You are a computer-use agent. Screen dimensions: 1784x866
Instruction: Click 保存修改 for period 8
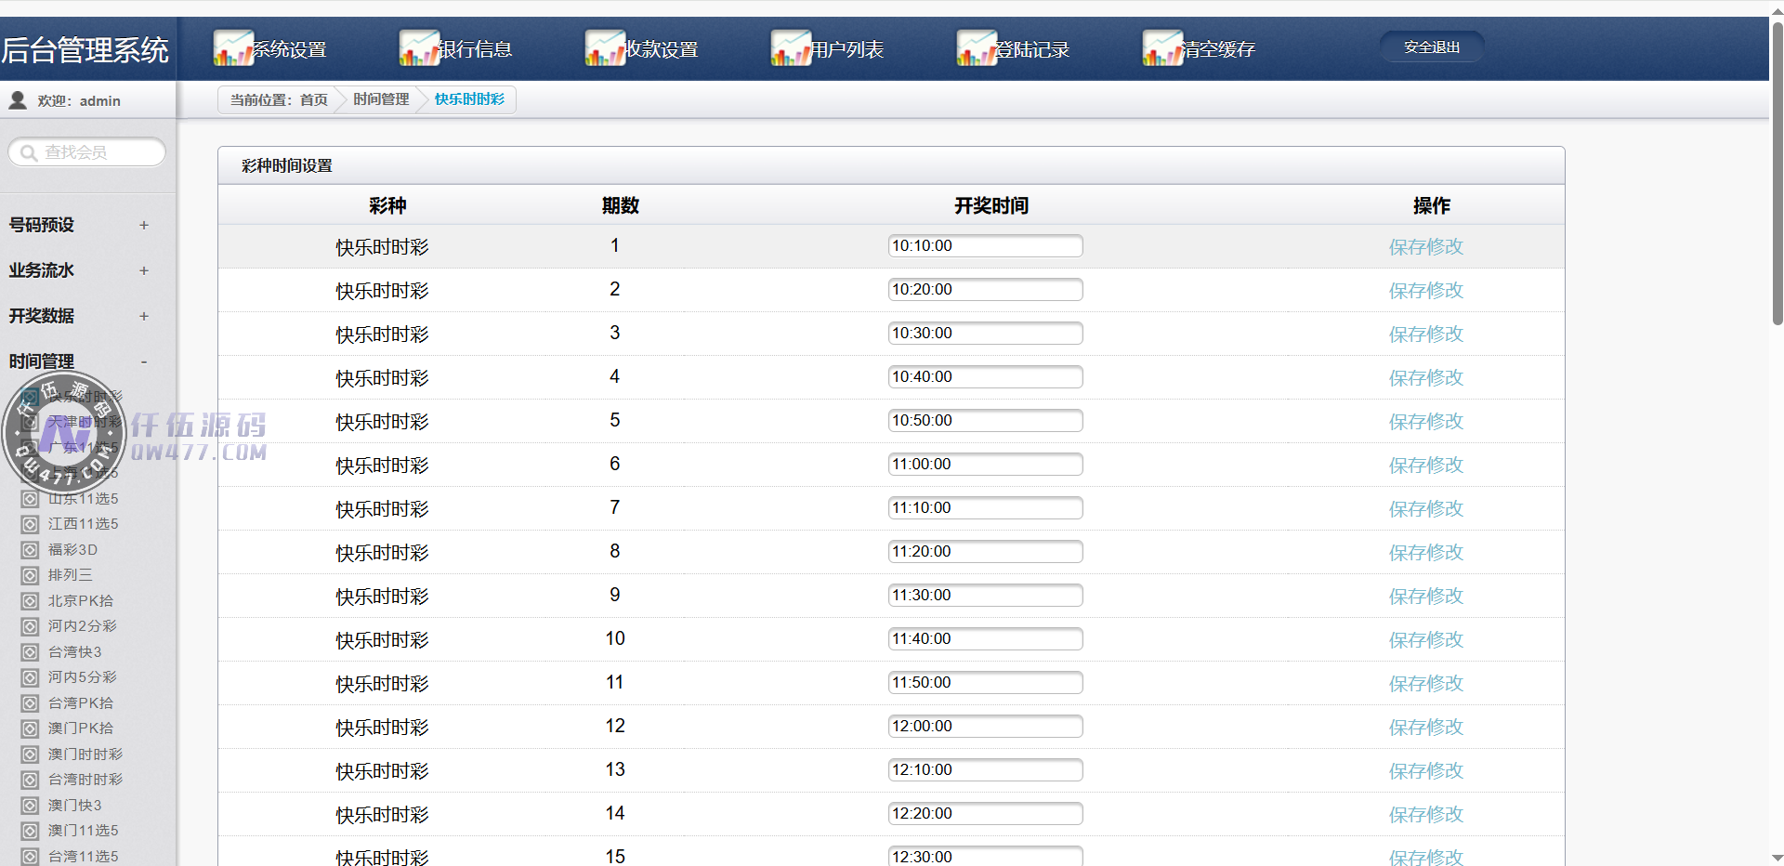pos(1425,553)
